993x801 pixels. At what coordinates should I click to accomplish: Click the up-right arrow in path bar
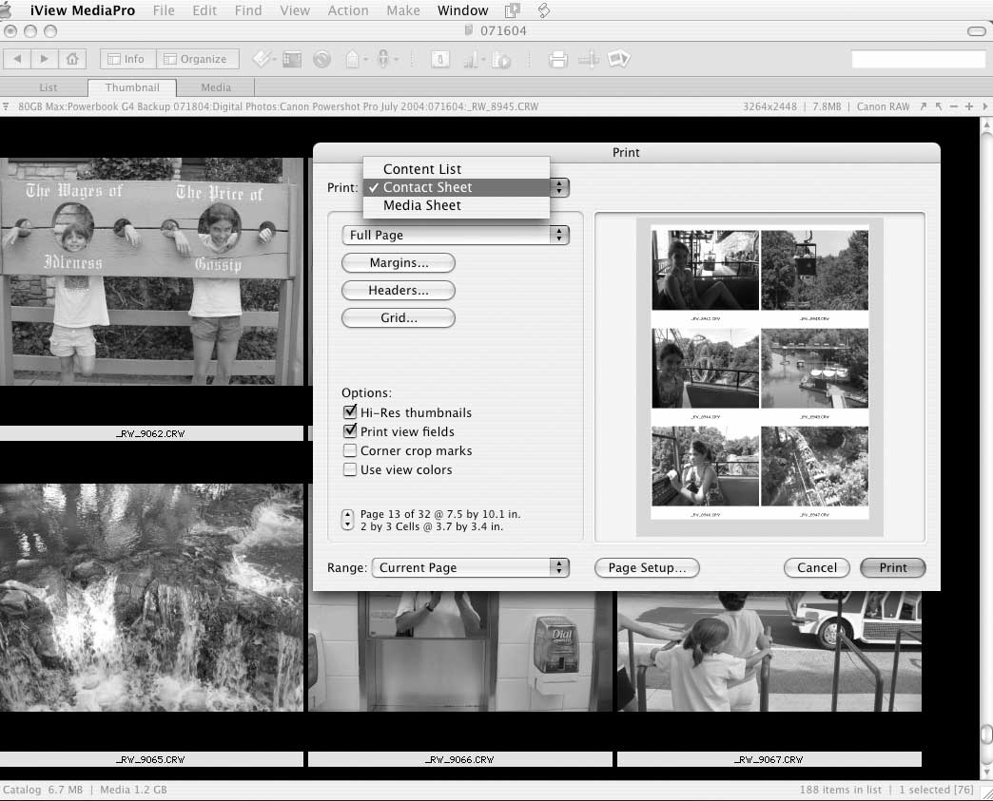(923, 106)
